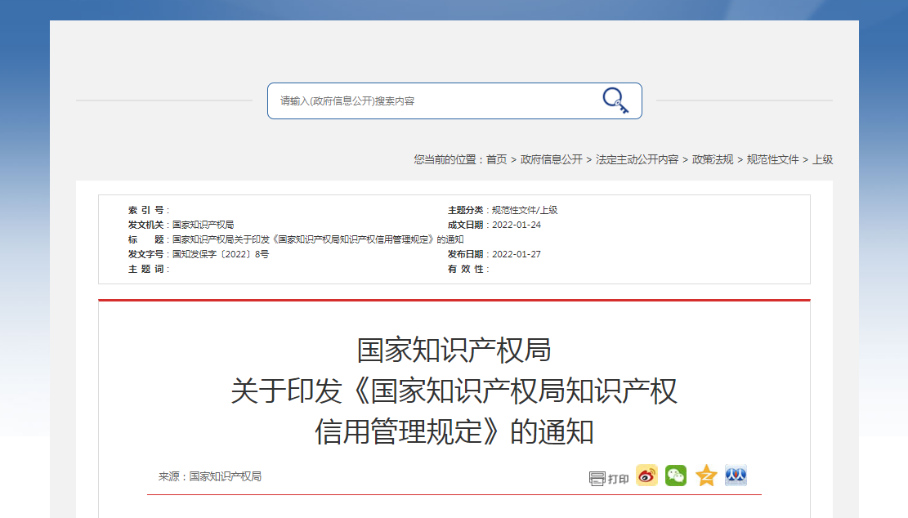Screen dimensions: 908x518
Task: Share to QZone star icon
Action: pos(706,476)
